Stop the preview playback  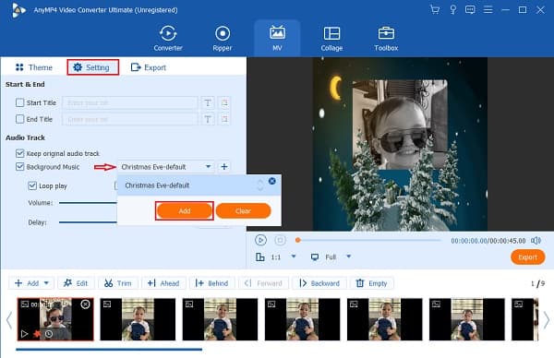pyautogui.click(x=280, y=240)
